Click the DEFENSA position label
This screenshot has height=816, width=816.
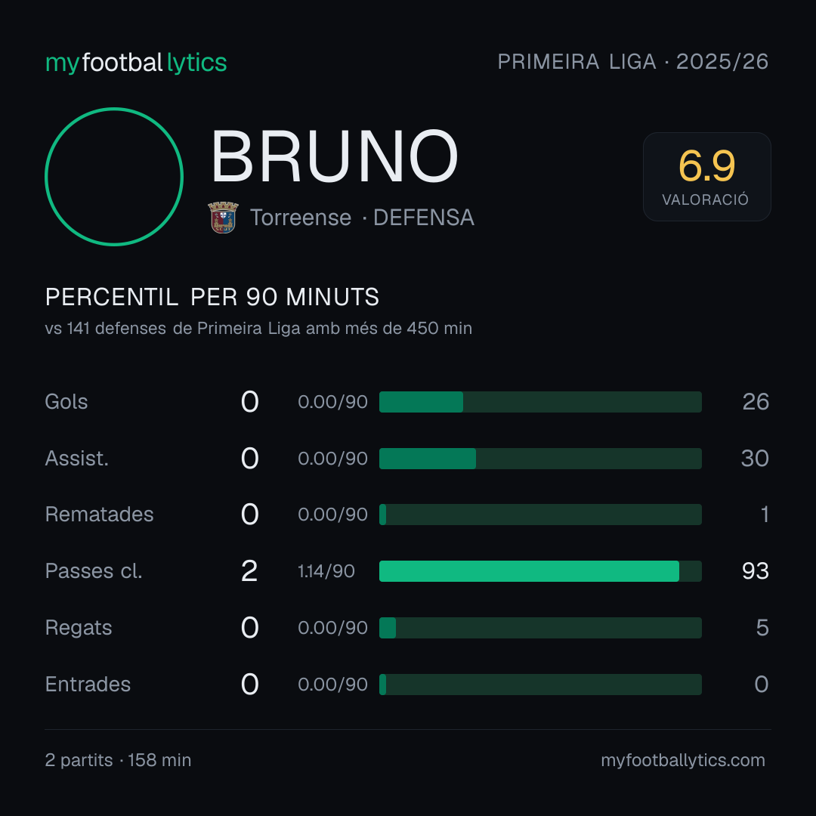pyautogui.click(x=424, y=218)
